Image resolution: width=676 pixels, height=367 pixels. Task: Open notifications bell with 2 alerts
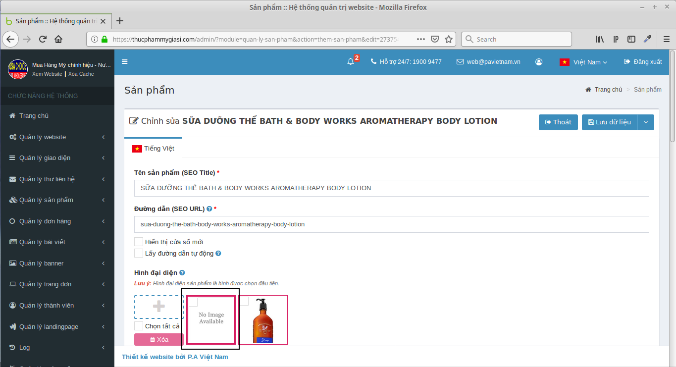click(x=353, y=61)
